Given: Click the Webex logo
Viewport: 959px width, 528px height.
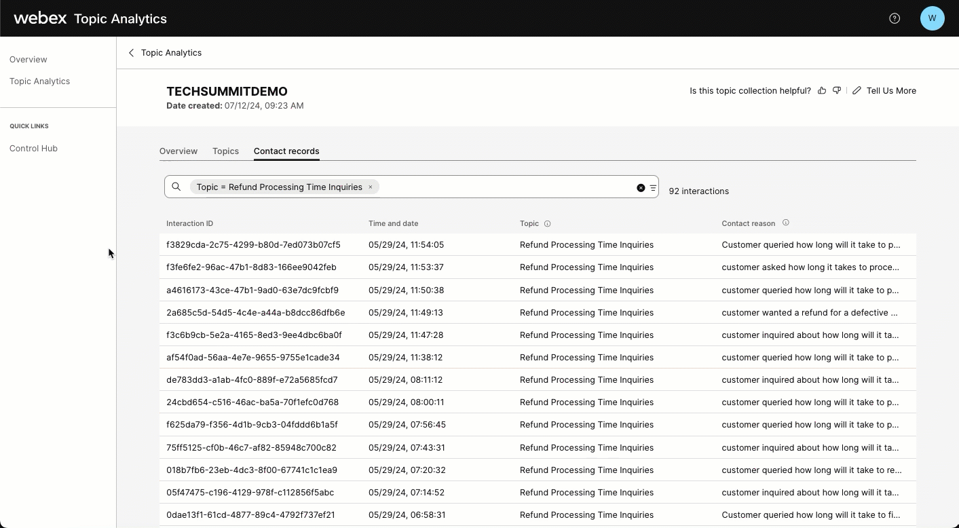Looking at the screenshot, I should (39, 18).
